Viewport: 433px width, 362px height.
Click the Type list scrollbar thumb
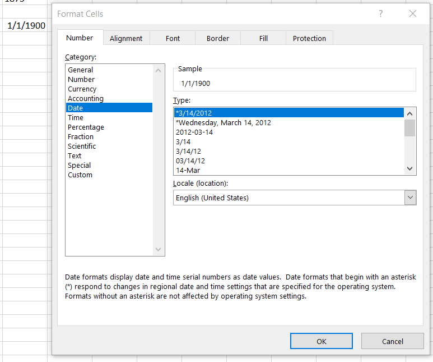coord(410,128)
